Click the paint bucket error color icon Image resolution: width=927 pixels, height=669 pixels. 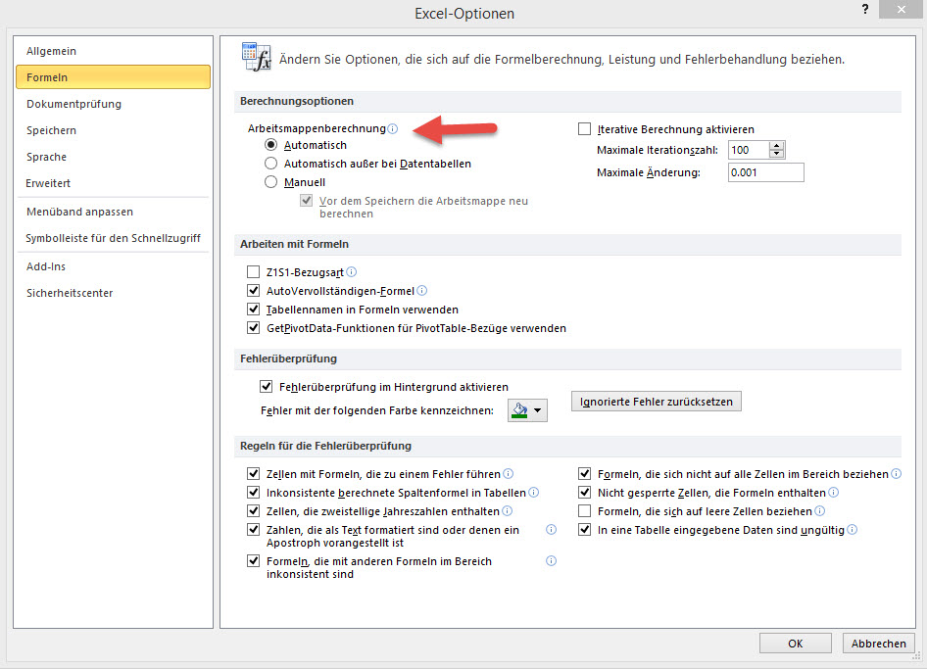(x=519, y=410)
